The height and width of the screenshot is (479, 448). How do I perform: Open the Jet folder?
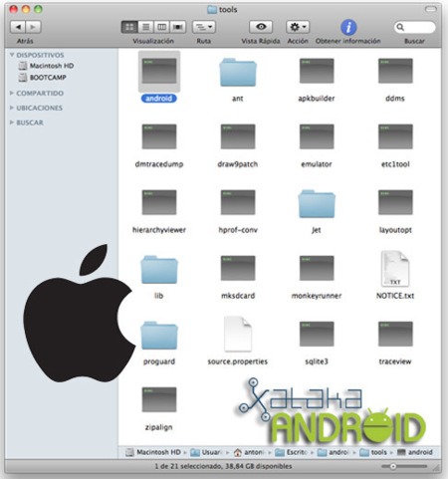coord(317,203)
